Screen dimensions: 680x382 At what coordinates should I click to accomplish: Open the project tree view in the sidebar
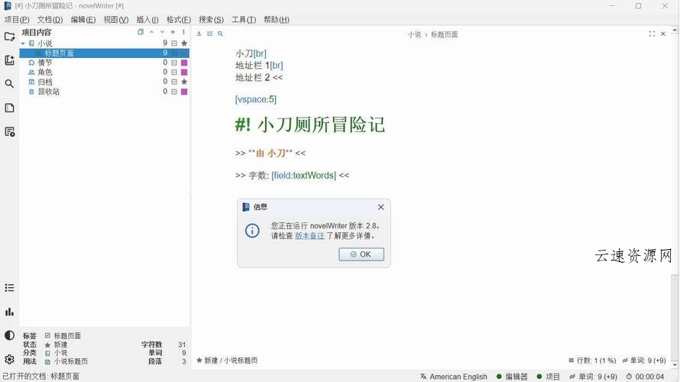point(9,37)
